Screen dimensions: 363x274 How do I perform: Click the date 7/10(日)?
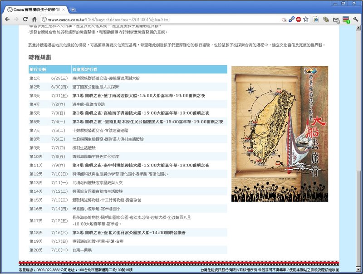click(x=59, y=174)
